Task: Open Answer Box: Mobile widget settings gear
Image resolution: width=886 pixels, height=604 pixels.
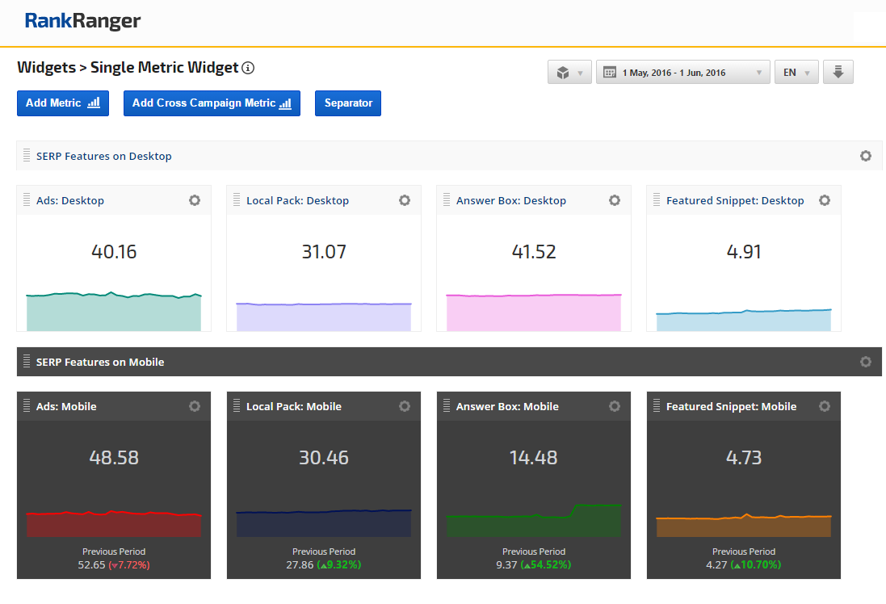Action: (615, 406)
